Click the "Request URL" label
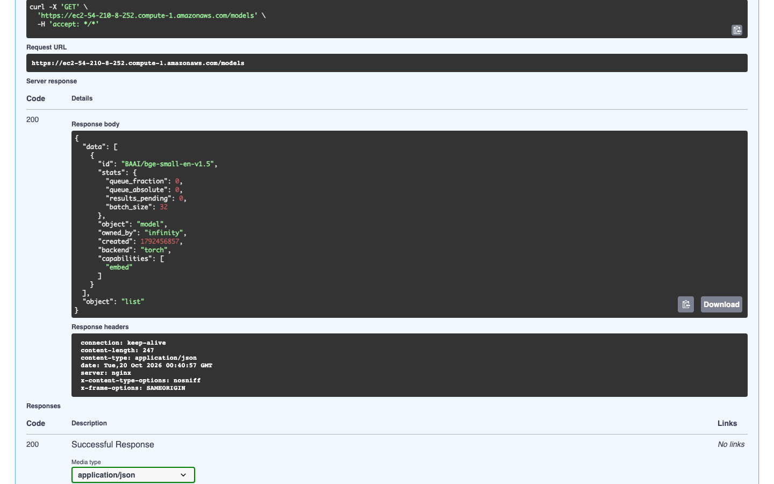This screenshot has width=774, height=484. [47, 47]
